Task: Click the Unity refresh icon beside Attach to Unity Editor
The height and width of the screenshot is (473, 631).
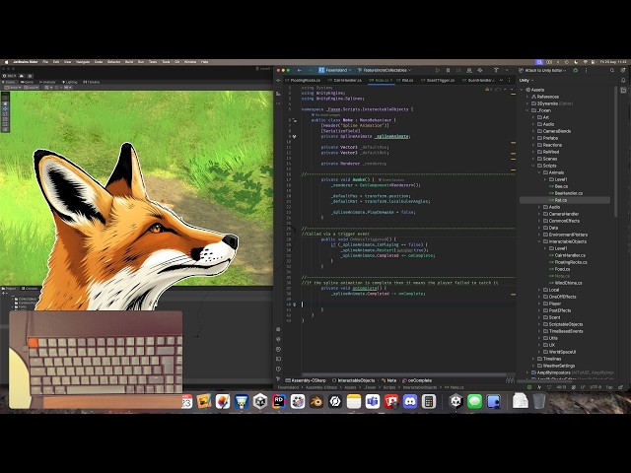Action: pyautogui.click(x=576, y=70)
